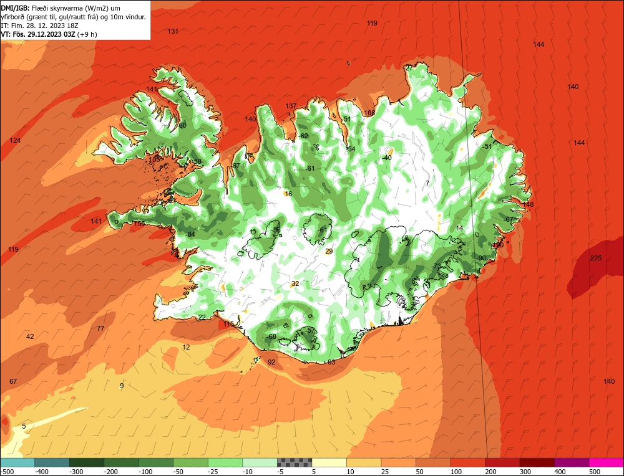The width and height of the screenshot is (624, 476).
Task: Click the magenta swatch in the legend
Action: pos(606,462)
